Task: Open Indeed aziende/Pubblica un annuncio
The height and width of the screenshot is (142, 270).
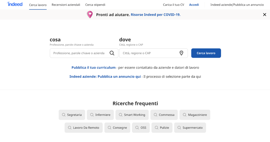Action: [237, 5]
